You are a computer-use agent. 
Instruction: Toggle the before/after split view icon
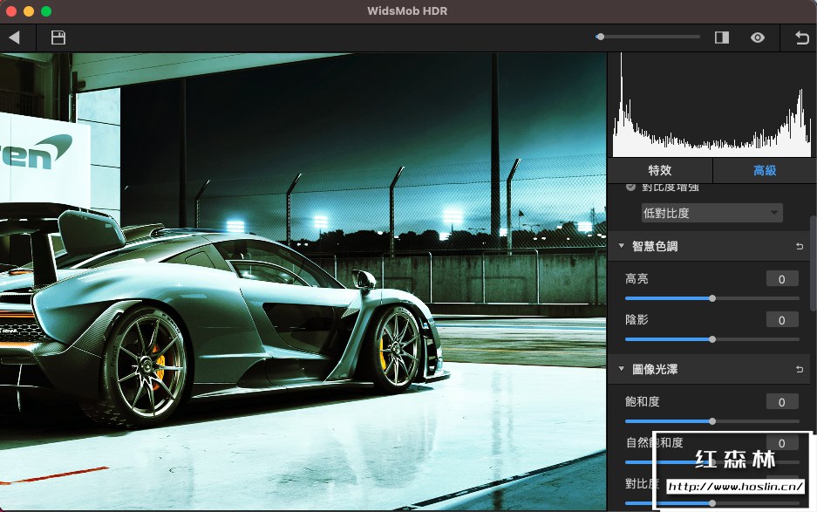click(x=721, y=38)
